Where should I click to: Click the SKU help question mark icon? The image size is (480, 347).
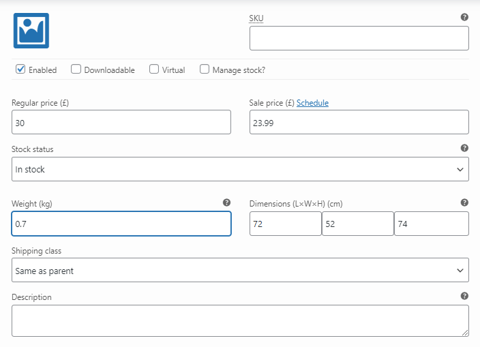pyautogui.click(x=464, y=17)
